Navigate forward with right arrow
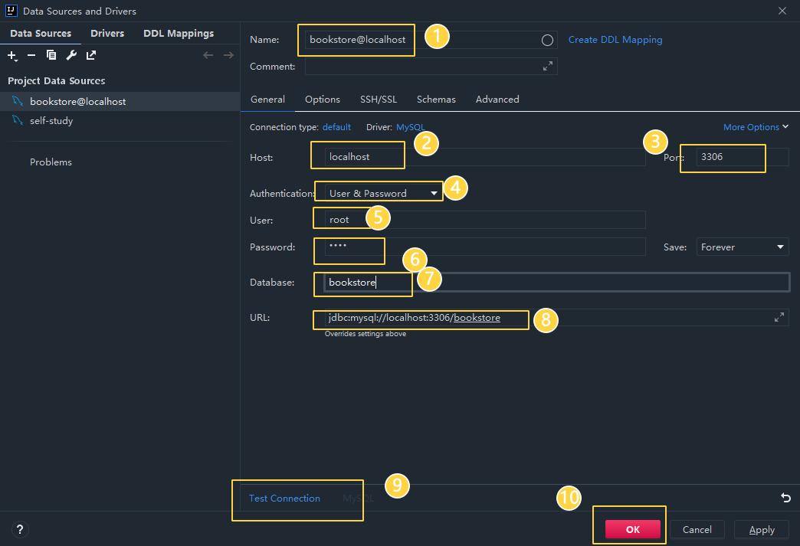Image resolution: width=800 pixels, height=546 pixels. click(x=228, y=55)
